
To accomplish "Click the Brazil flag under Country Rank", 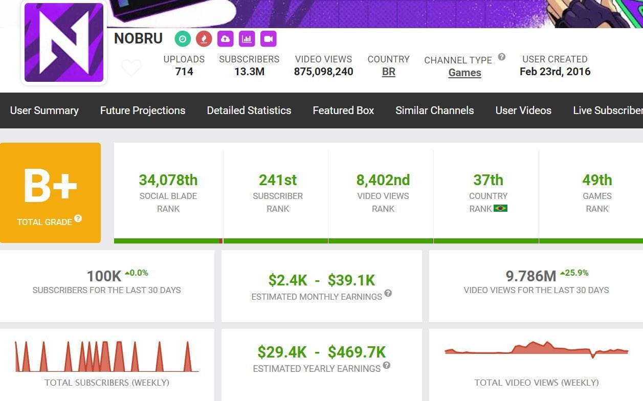I will 500,209.
